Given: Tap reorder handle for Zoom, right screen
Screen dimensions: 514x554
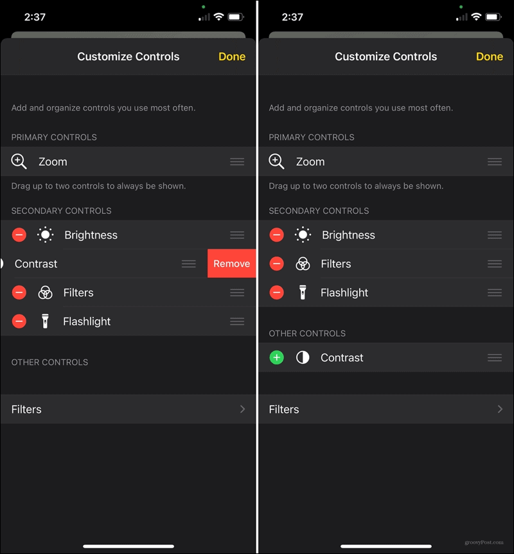Looking at the screenshot, I should click(495, 161).
